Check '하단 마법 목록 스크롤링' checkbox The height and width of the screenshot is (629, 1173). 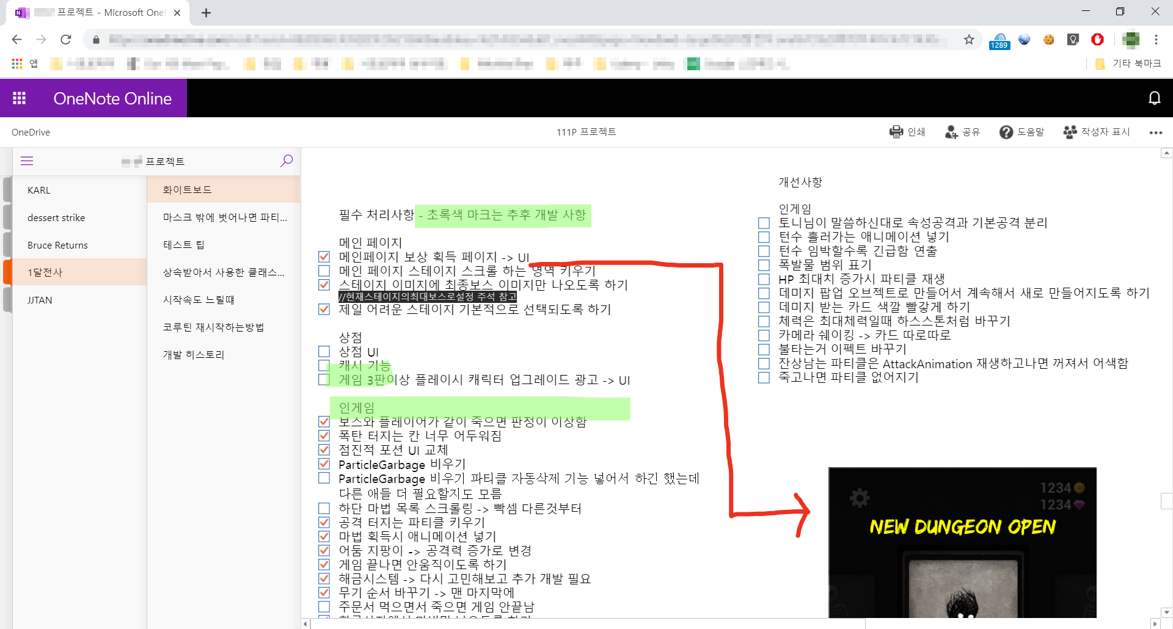324,508
